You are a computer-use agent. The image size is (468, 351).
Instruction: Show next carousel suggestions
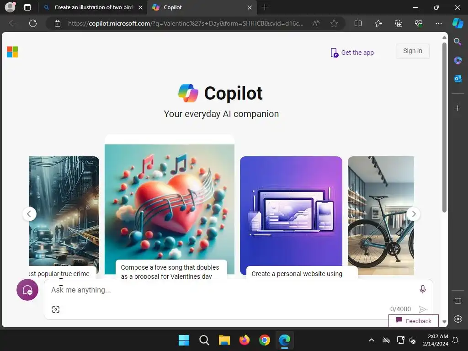coord(413,214)
